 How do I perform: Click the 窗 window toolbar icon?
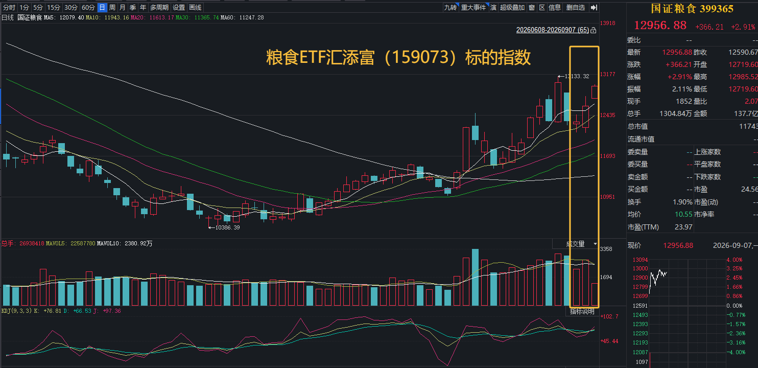(532, 8)
